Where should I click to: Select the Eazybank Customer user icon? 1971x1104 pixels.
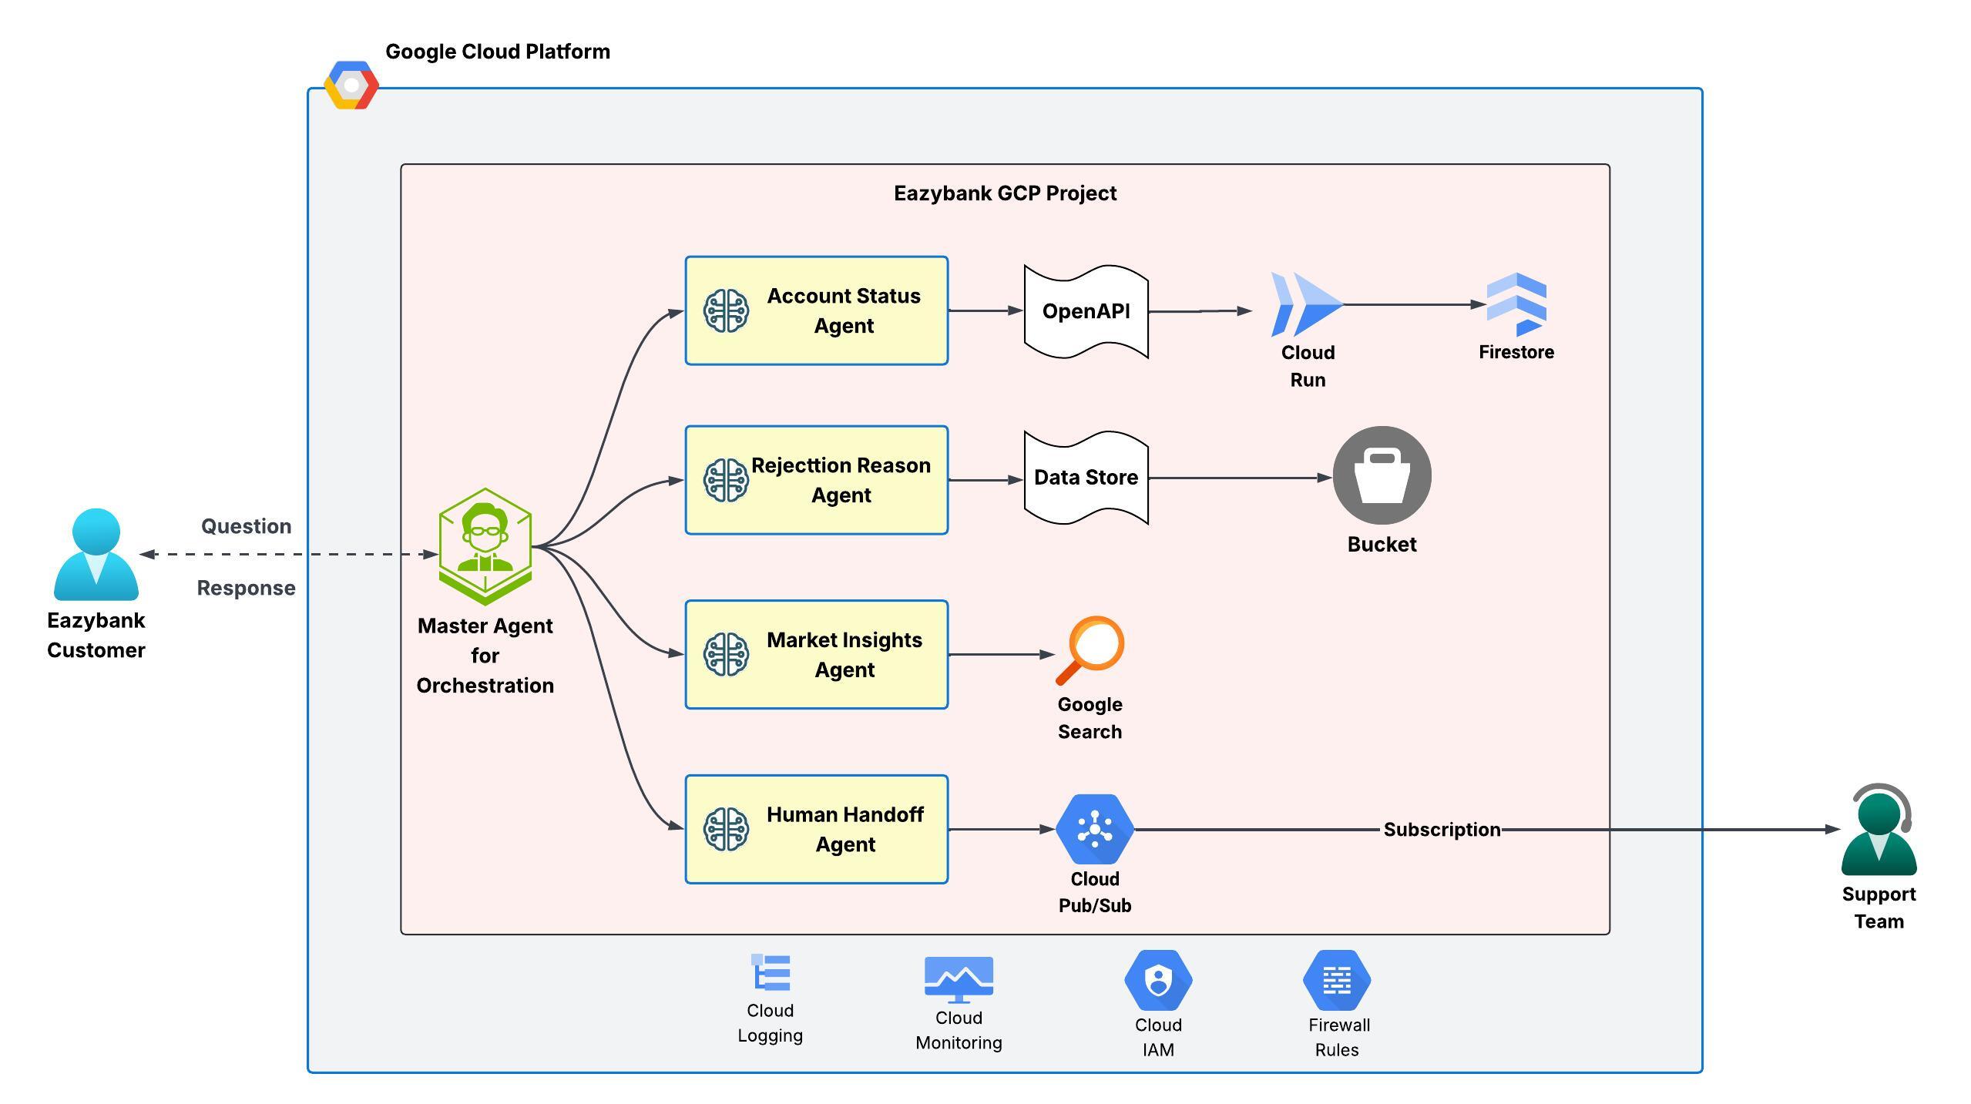[x=96, y=554]
